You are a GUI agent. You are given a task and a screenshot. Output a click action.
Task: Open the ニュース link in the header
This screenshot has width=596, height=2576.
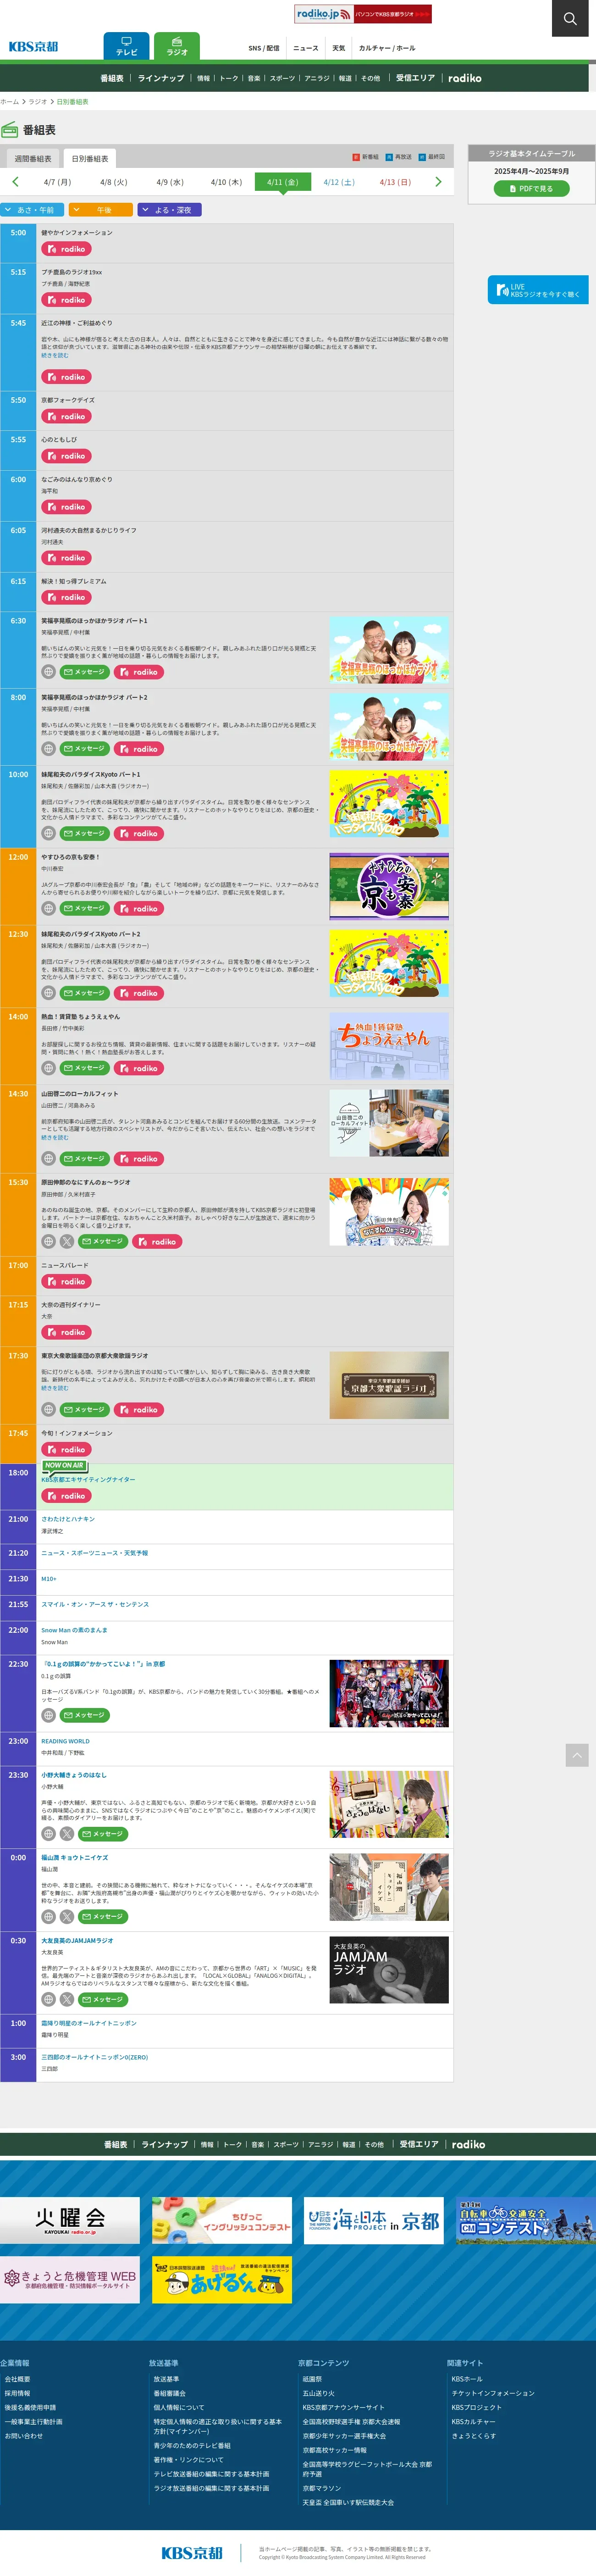306,48
